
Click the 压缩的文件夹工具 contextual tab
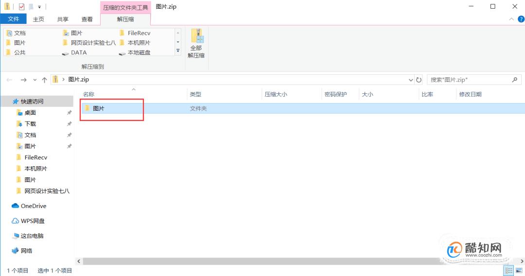coord(125,7)
